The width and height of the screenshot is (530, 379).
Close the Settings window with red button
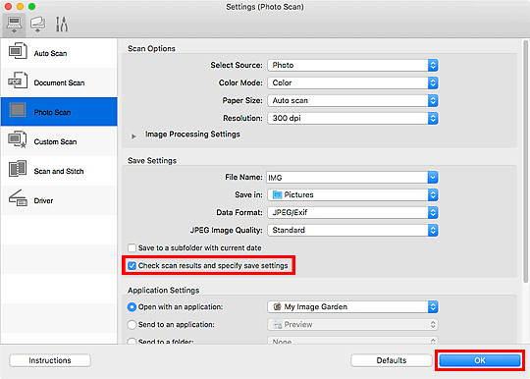8,7
